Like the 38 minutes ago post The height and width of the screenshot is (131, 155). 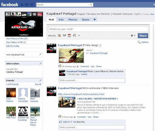[x=92, y=66]
